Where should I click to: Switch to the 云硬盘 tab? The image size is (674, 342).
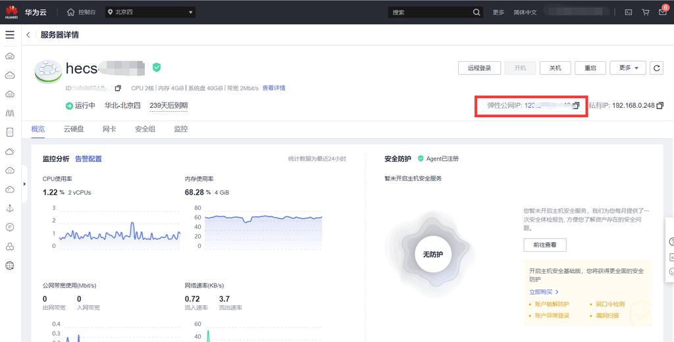[74, 129]
